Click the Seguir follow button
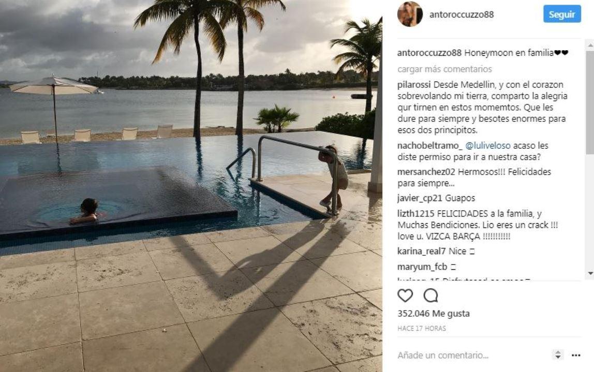594x372 pixels. [562, 14]
